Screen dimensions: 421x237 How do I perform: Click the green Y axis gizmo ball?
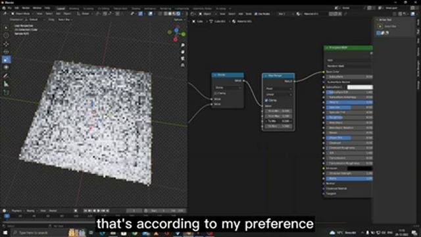[184, 34]
